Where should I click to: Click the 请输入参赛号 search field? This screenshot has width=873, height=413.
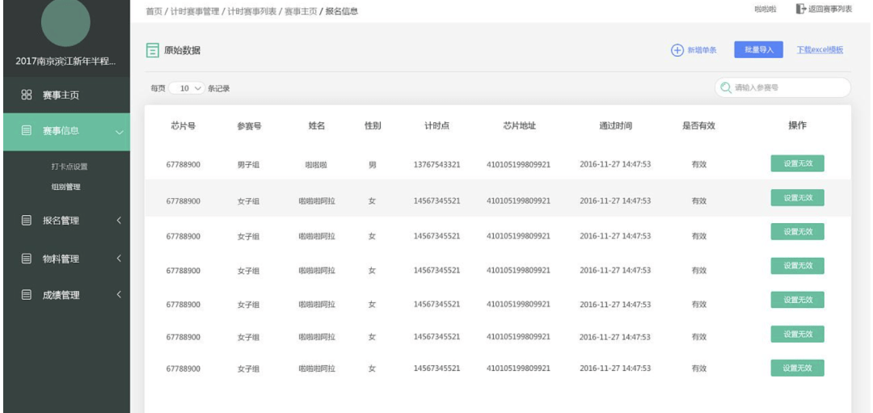pos(788,87)
